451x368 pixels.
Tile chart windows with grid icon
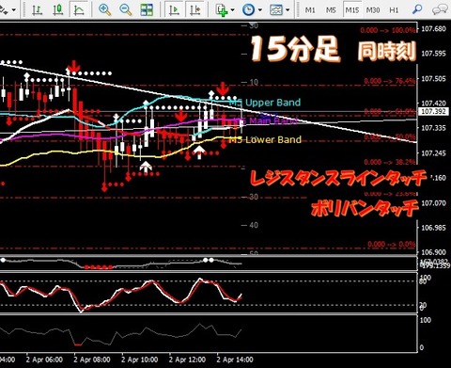coord(147,10)
